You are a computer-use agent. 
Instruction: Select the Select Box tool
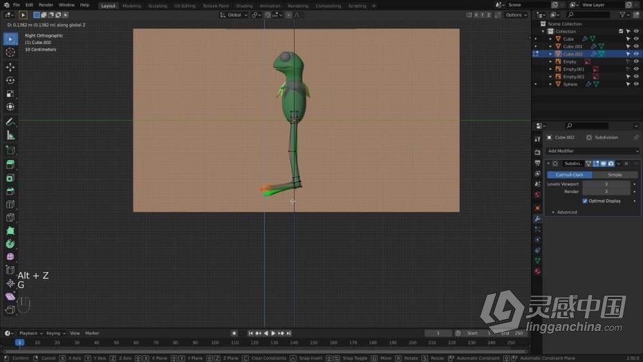(x=10, y=39)
